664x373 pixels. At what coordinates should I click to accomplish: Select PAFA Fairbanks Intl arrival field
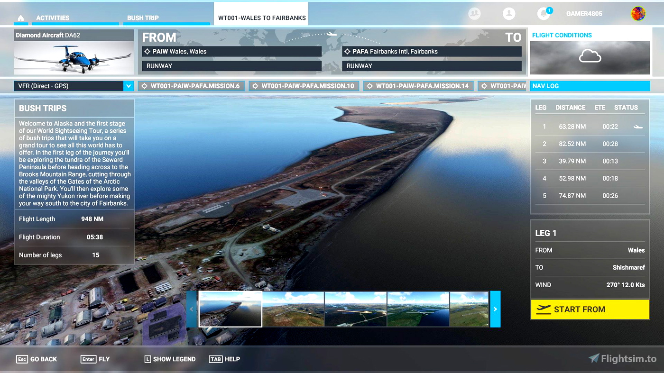pos(432,51)
